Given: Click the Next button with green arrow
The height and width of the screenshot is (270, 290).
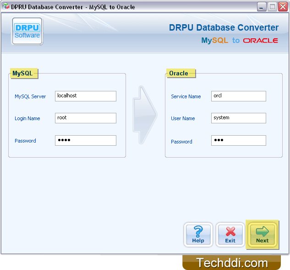Looking at the screenshot, I should 262,234.
